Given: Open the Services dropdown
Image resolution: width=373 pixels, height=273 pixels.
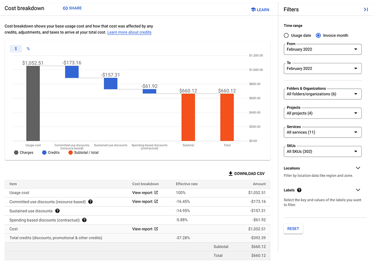Looking at the screenshot, I should tap(323, 132).
